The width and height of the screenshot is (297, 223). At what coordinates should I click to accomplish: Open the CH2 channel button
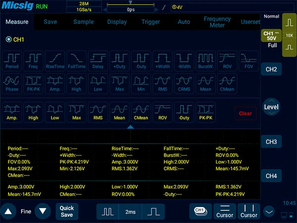tap(271, 69)
